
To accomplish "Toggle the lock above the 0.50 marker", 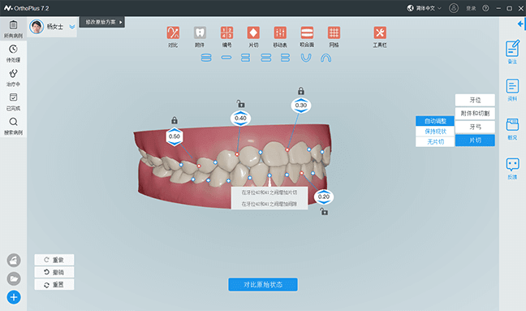I will point(175,120).
